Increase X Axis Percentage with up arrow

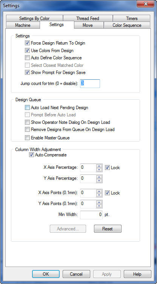pyautogui.click(x=99, y=166)
